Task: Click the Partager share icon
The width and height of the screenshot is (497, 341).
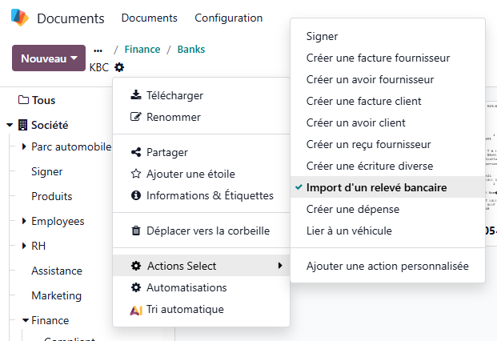Action: [135, 152]
